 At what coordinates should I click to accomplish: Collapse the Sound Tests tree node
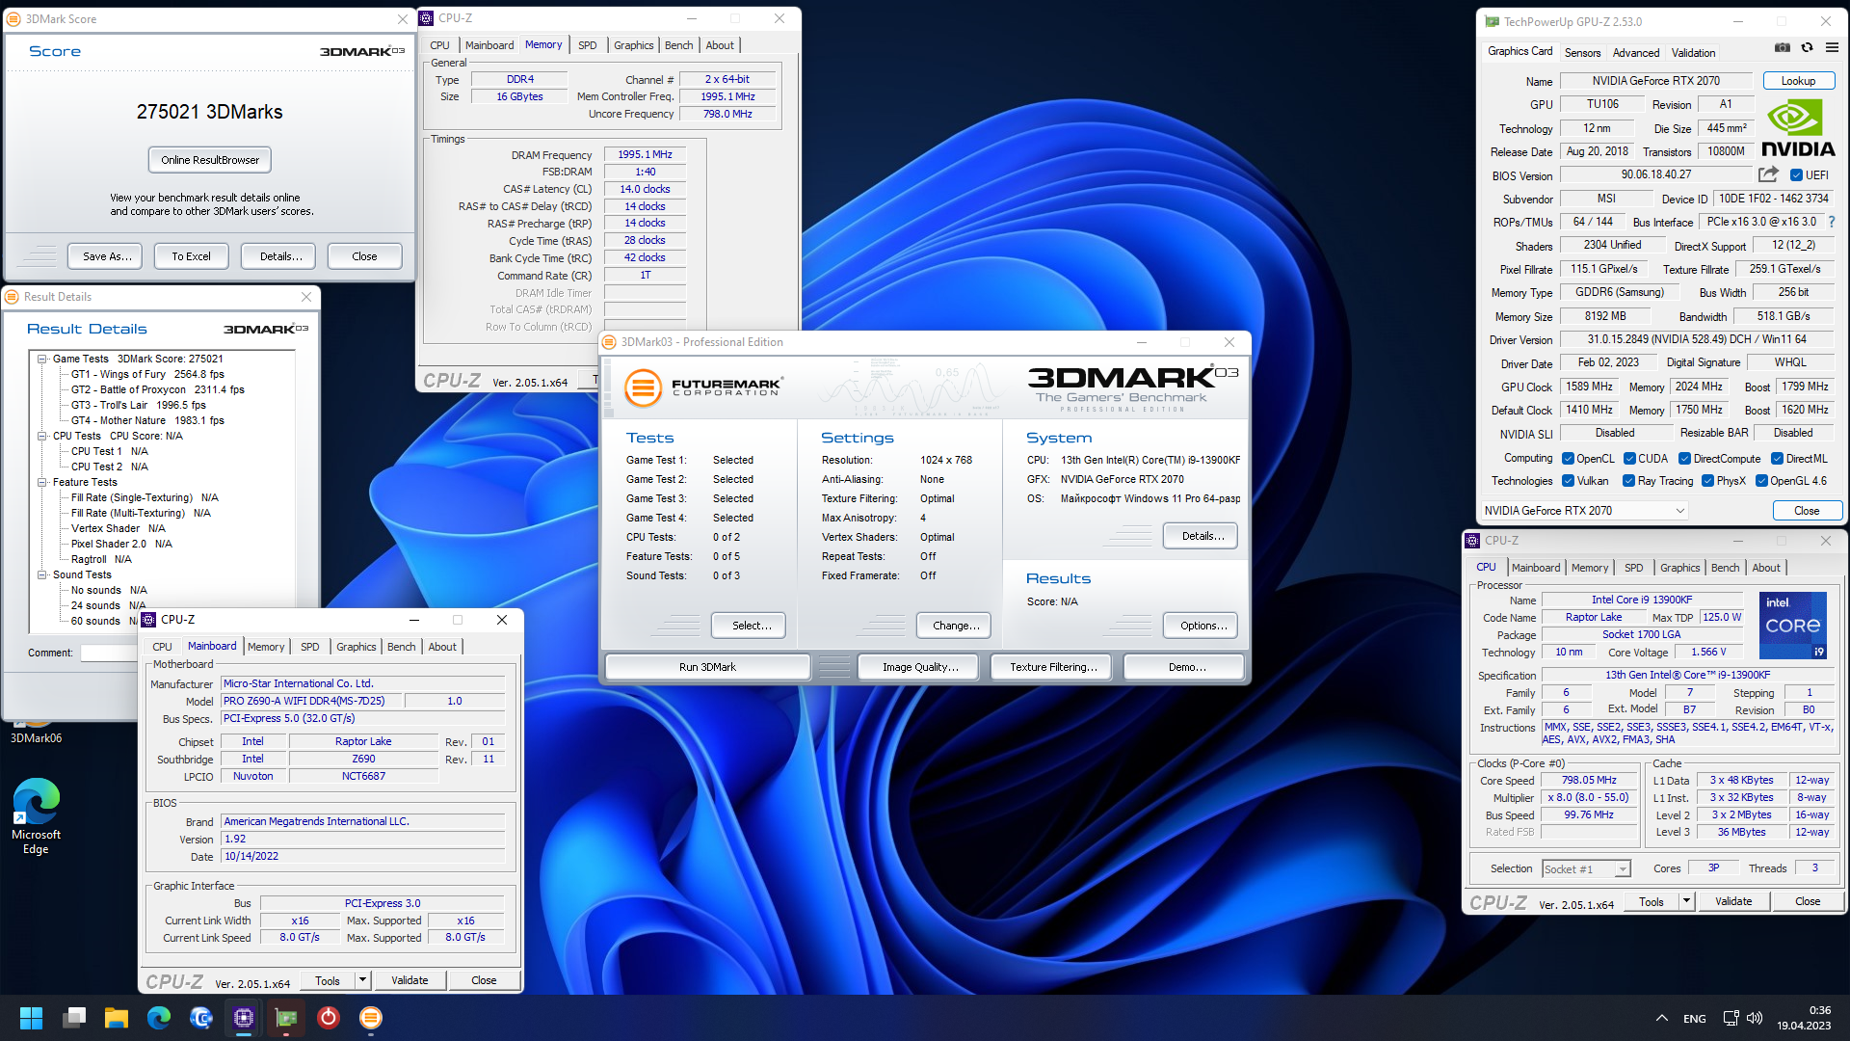click(42, 574)
